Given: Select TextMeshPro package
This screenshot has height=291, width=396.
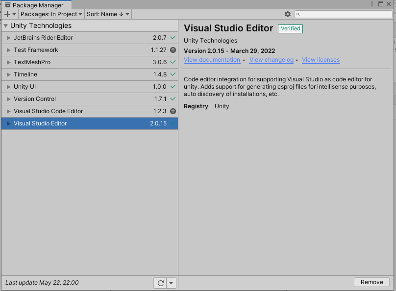Looking at the screenshot, I should [90, 62].
